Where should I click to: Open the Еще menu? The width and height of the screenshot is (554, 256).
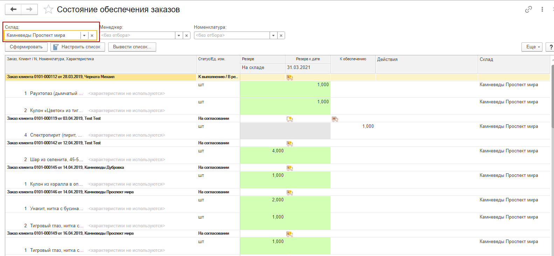point(533,47)
